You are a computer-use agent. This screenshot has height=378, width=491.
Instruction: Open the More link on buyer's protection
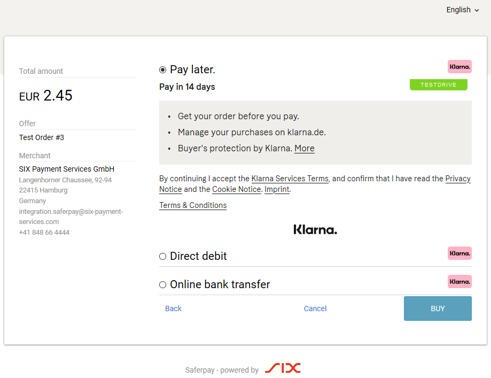coord(305,148)
